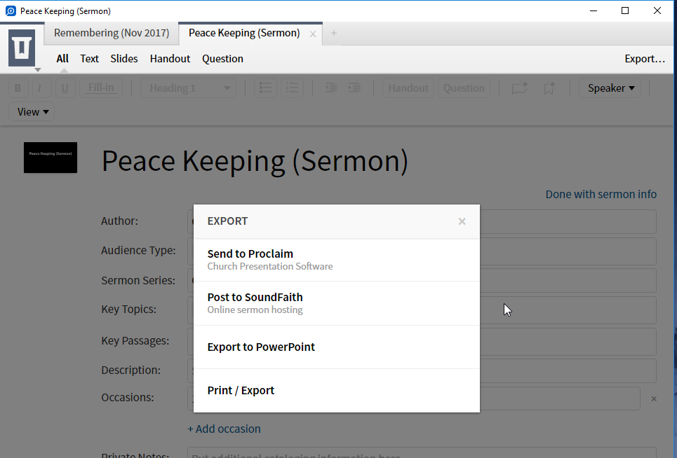
Task: Click + Add occasion link
Action: tap(224, 429)
